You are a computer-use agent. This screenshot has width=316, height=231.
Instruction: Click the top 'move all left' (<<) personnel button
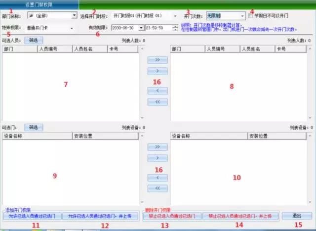[158, 102]
